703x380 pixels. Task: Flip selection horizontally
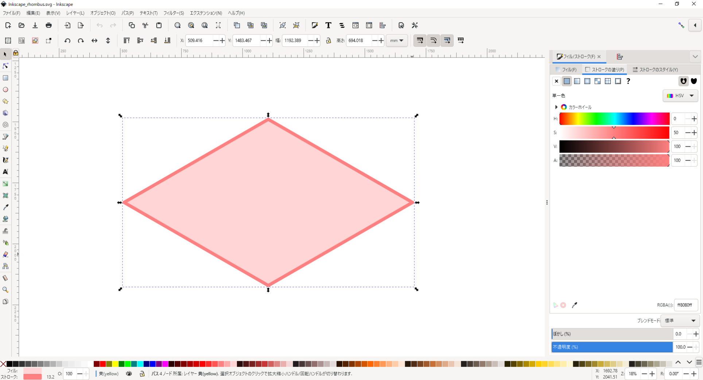tap(94, 40)
